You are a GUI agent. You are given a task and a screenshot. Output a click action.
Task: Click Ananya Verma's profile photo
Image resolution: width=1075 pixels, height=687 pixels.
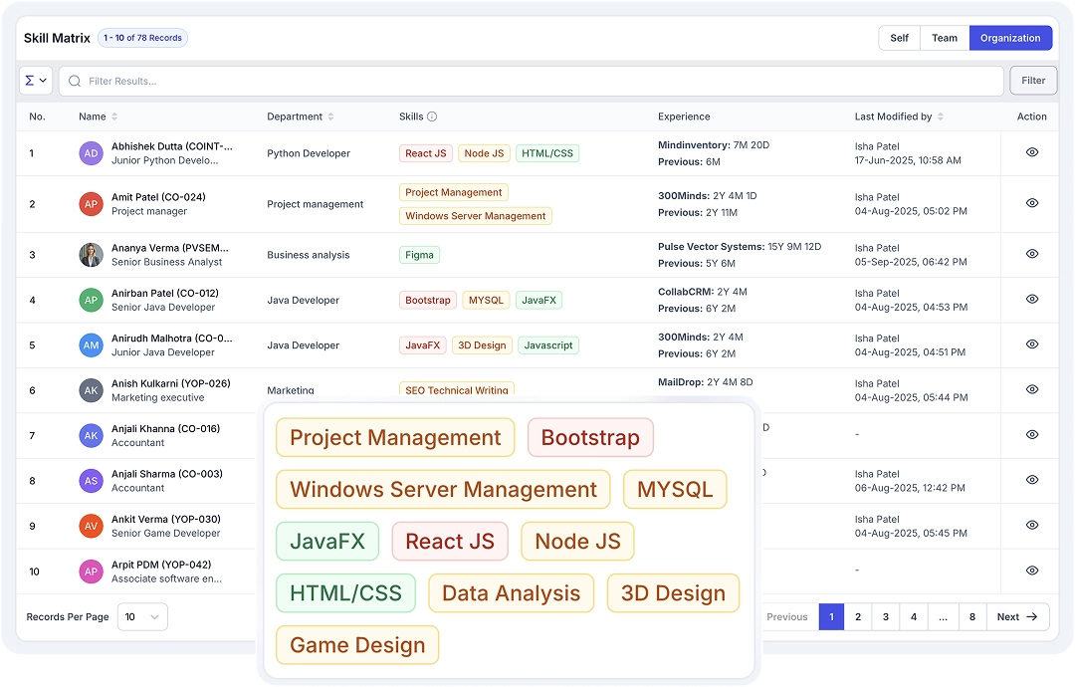click(x=91, y=255)
